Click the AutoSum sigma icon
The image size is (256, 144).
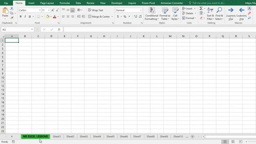click(x=201, y=8)
